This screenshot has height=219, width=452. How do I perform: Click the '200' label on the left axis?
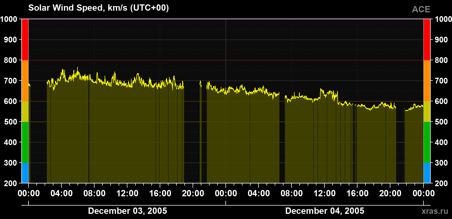click(x=11, y=183)
